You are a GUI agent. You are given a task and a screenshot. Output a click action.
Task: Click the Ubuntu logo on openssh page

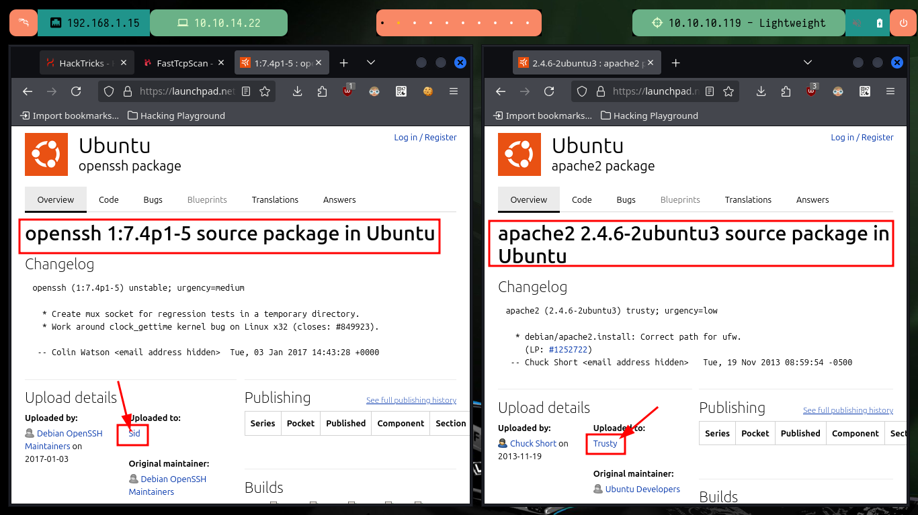tap(46, 154)
